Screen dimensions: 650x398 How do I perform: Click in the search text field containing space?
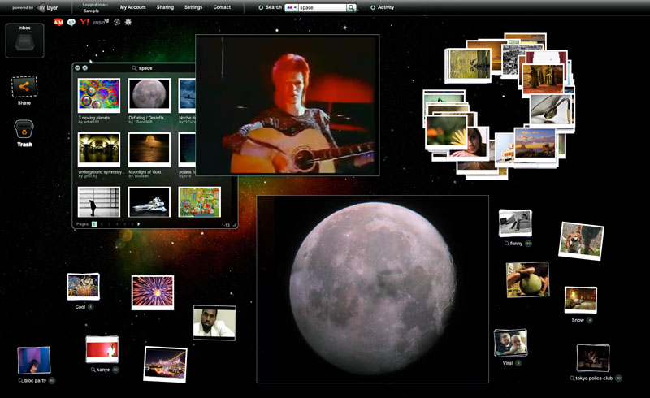click(322, 7)
